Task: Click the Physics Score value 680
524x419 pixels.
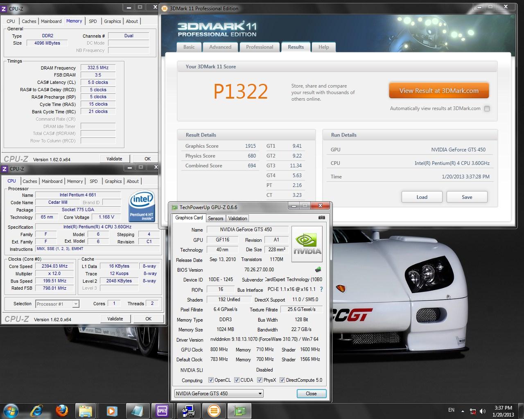Action: [x=252, y=156]
